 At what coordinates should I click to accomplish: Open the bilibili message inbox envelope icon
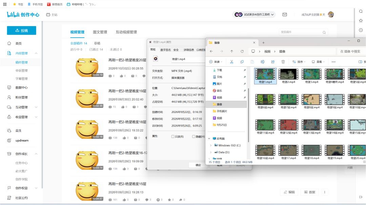click(x=285, y=15)
